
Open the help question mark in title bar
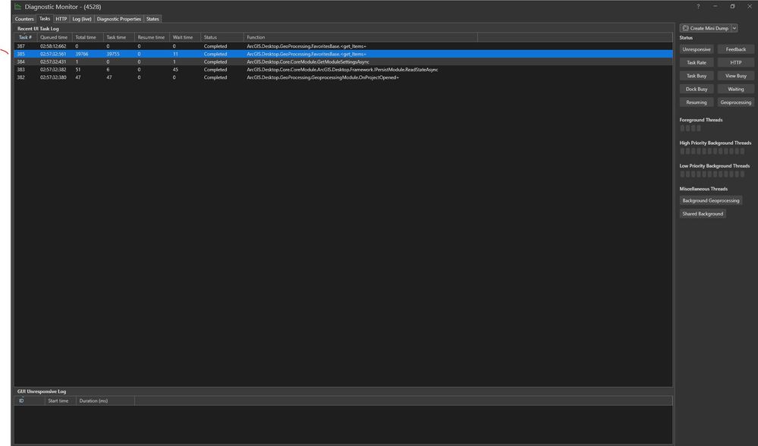(x=698, y=6)
